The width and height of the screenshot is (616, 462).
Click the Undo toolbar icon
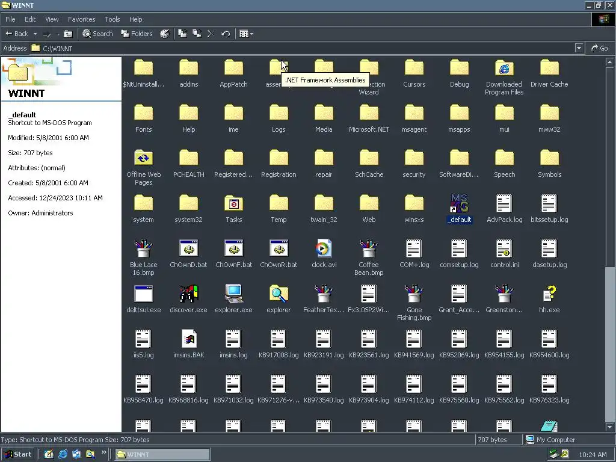click(x=226, y=34)
